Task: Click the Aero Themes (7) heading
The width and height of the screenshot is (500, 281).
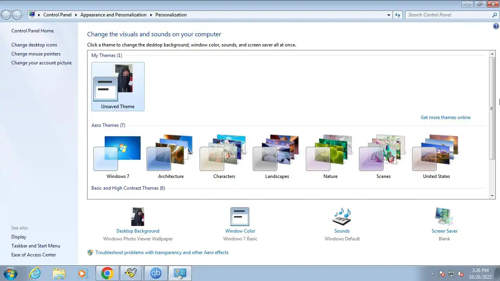Action: click(108, 125)
